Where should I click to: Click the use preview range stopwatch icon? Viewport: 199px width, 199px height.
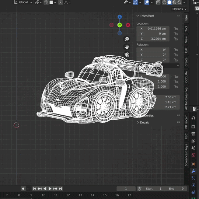(x=139, y=189)
